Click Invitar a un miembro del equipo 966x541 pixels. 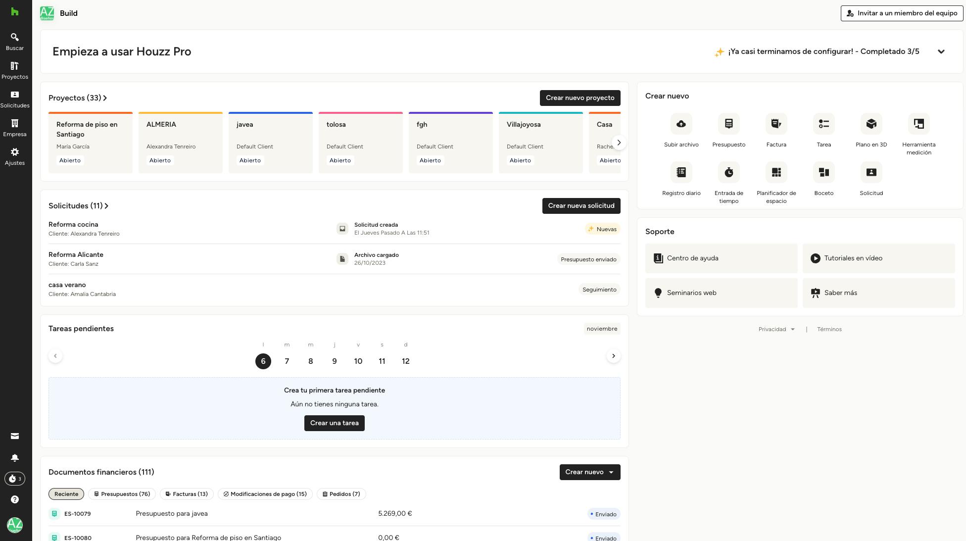902,13
